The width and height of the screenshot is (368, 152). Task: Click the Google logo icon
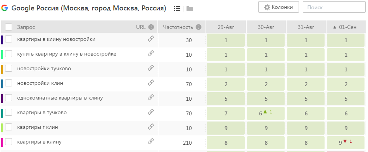point(4,8)
